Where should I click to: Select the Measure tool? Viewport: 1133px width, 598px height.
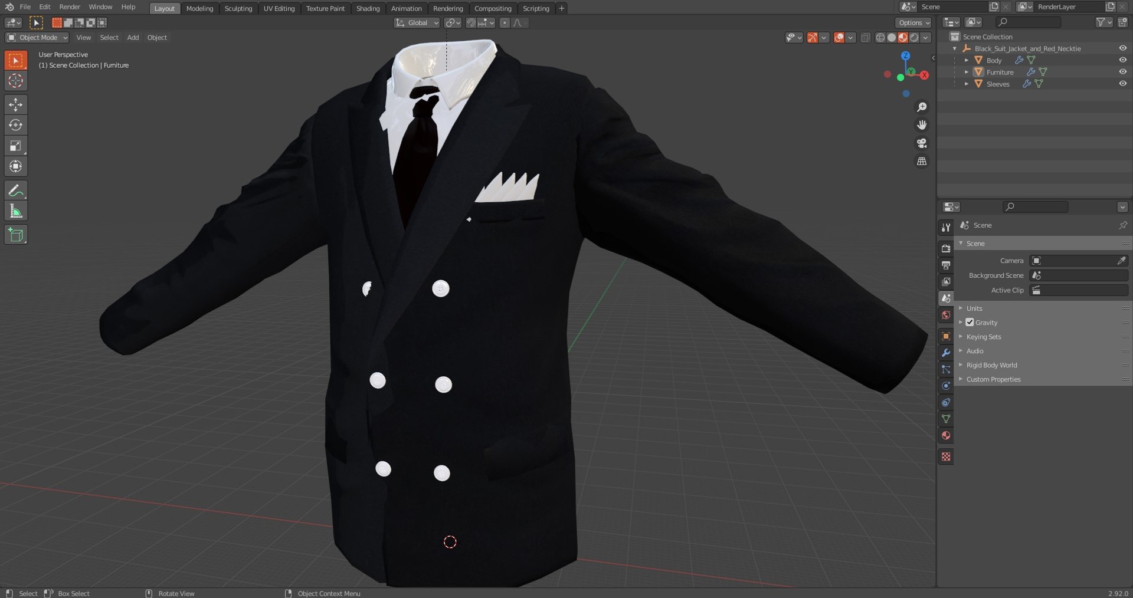pos(16,211)
